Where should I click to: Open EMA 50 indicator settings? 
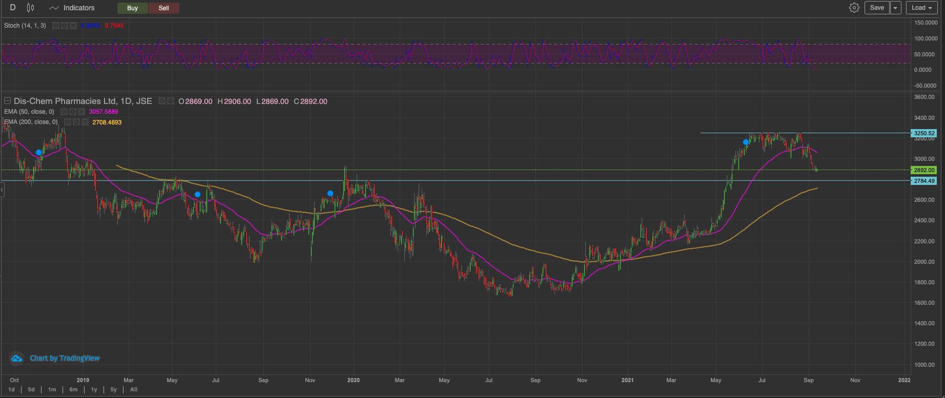point(73,112)
